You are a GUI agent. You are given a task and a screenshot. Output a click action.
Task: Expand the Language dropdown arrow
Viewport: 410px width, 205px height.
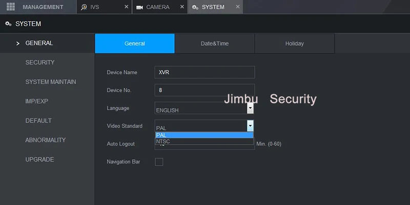coord(250,108)
